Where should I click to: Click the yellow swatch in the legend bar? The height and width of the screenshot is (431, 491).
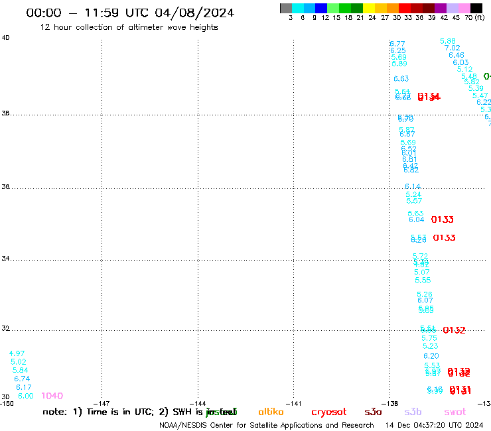click(369, 8)
